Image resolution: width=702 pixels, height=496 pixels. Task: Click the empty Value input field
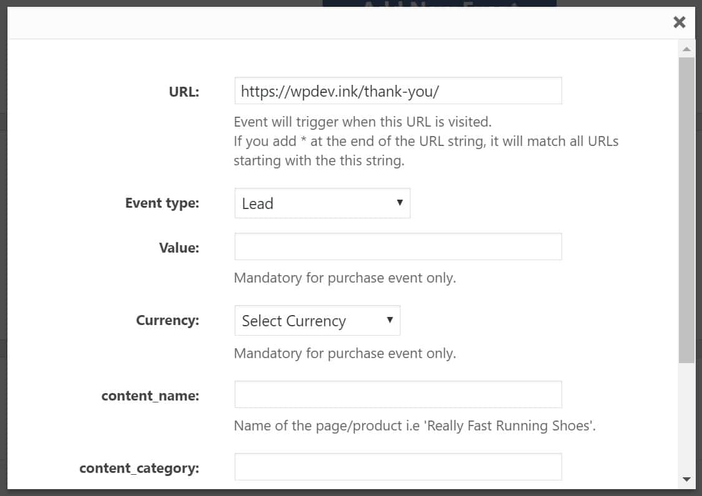click(x=398, y=246)
